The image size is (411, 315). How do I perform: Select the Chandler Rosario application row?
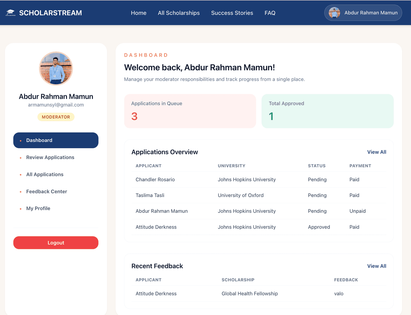(259, 180)
